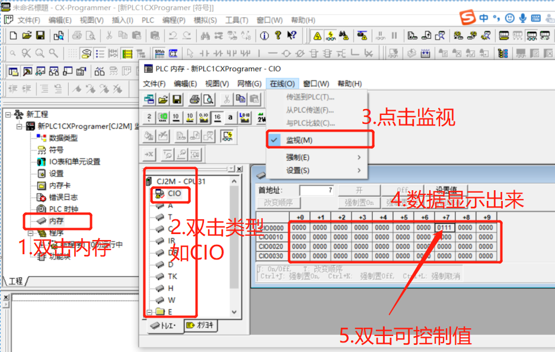Click scroll-down arrow of memory area list
This screenshot has height=352, width=555.
pos(234,312)
